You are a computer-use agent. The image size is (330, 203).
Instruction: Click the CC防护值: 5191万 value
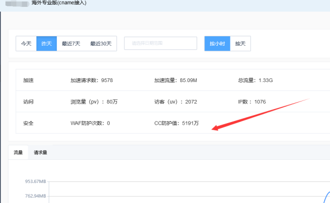coord(177,123)
